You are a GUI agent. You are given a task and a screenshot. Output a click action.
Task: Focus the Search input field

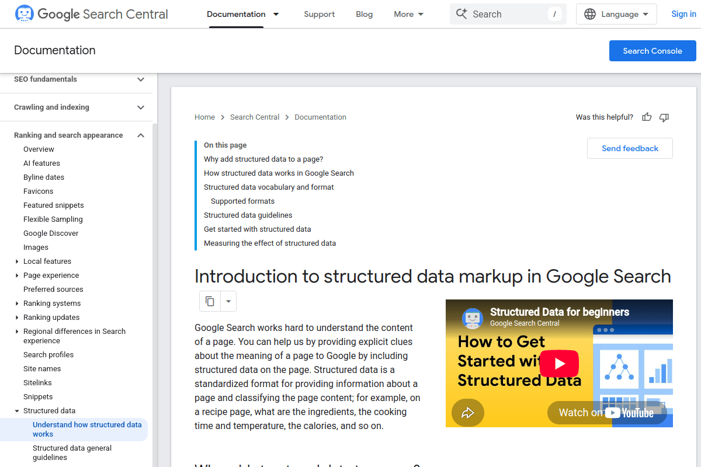coord(508,14)
